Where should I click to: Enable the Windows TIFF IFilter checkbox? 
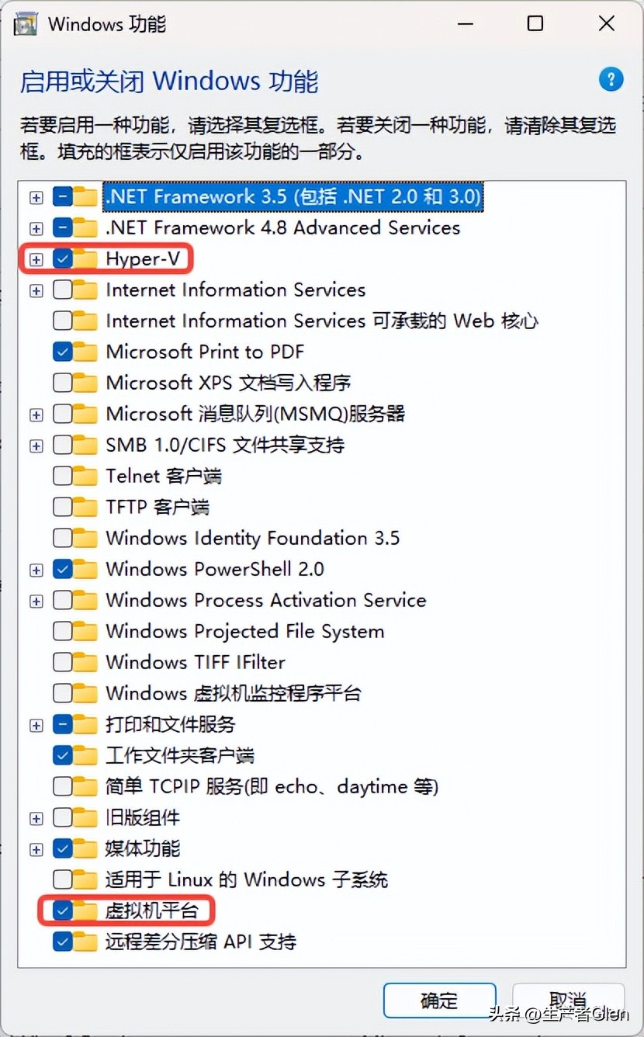[61, 662]
